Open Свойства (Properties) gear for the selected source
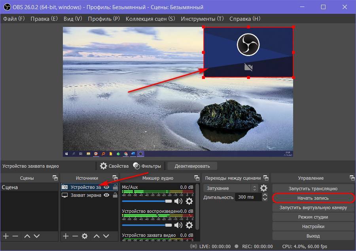This screenshot has height=251, width=356. [114, 166]
